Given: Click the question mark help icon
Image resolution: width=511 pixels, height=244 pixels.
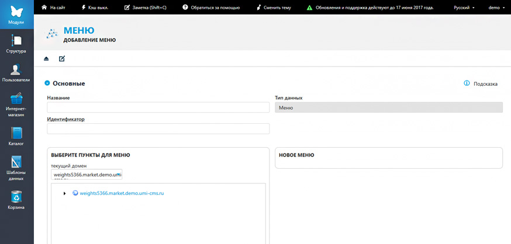Looking at the screenshot, I should (185, 7).
